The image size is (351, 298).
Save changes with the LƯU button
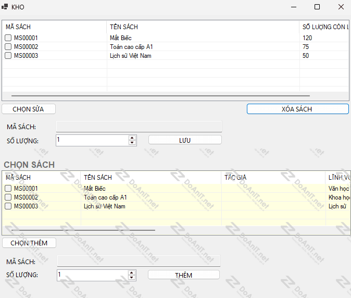coord(185,140)
